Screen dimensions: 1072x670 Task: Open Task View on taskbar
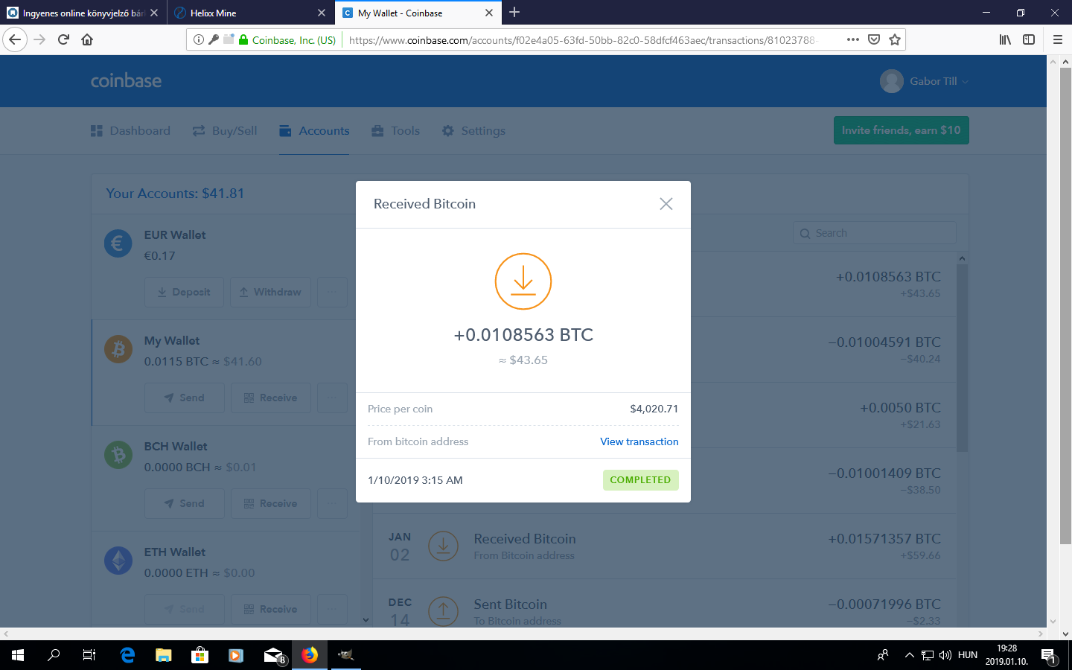tap(89, 655)
